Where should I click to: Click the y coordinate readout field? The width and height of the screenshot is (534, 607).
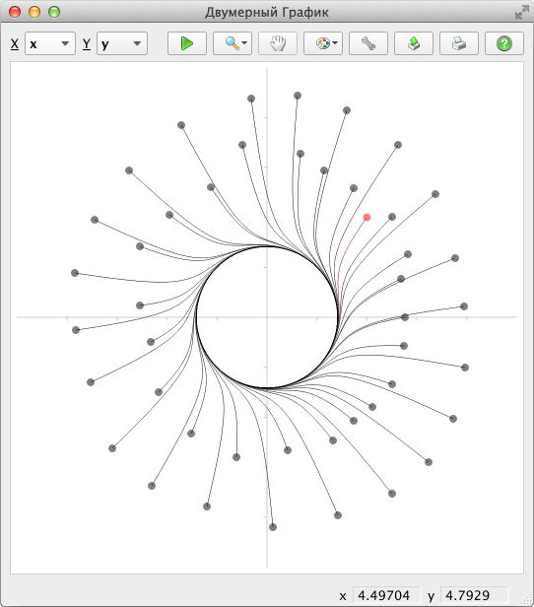point(474,595)
